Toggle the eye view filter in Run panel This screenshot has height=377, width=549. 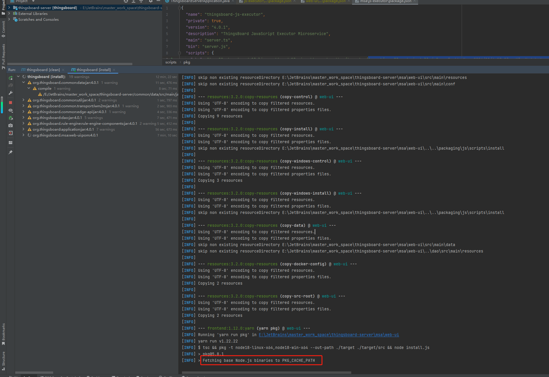pyautogui.click(x=11, y=110)
